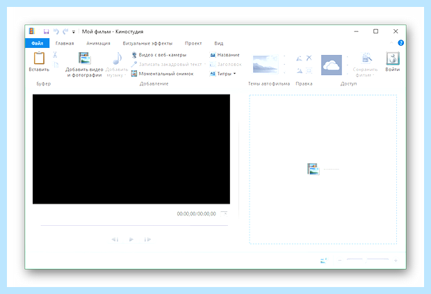This screenshot has height=294, width=431.
Task: Switch to the Главная ribbon tab
Action: click(65, 43)
